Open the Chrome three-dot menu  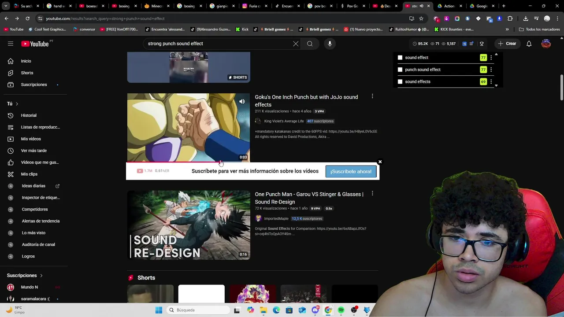click(x=557, y=18)
